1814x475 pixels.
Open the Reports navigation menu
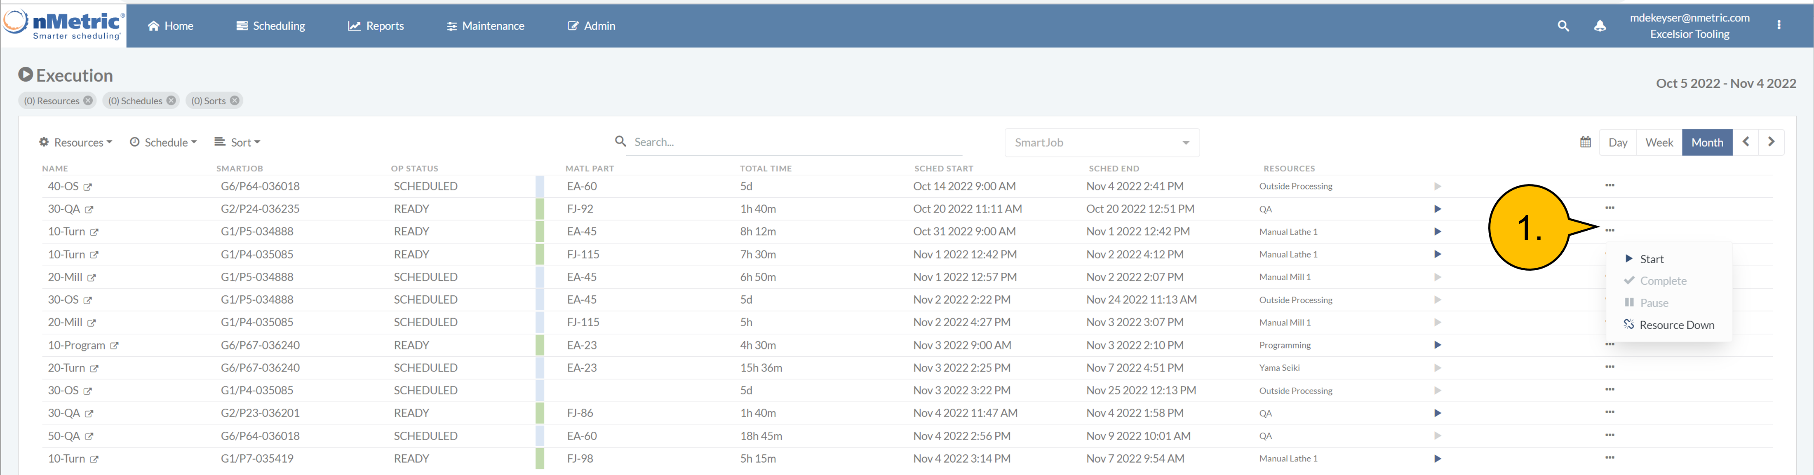tap(376, 26)
